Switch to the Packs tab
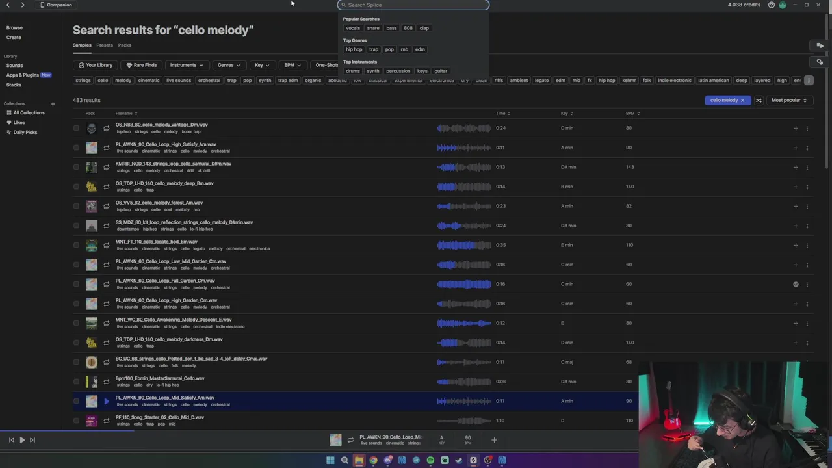Screen dimensions: 832x468 125,45
